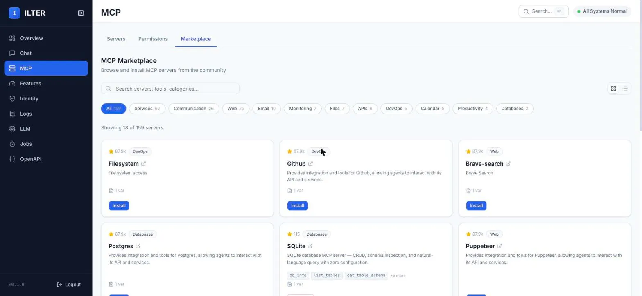
Task: Click the Puppeteer star rating icon
Action: 468,234
